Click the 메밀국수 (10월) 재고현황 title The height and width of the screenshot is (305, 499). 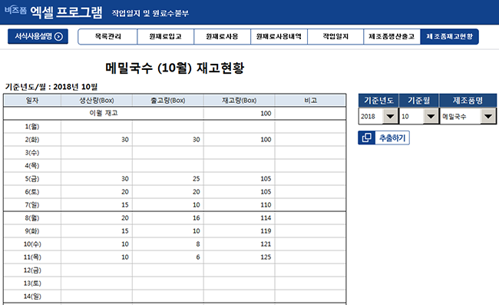click(175, 68)
